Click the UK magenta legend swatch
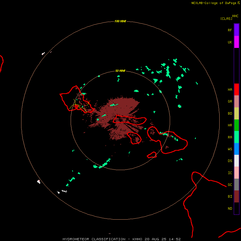Viewport: 241px width, 241px height. (x=236, y=42)
